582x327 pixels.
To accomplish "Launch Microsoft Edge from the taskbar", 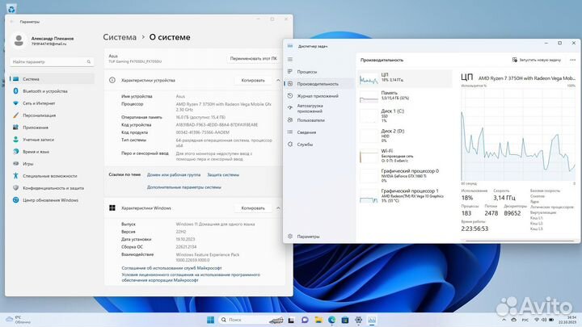I will coord(331,320).
